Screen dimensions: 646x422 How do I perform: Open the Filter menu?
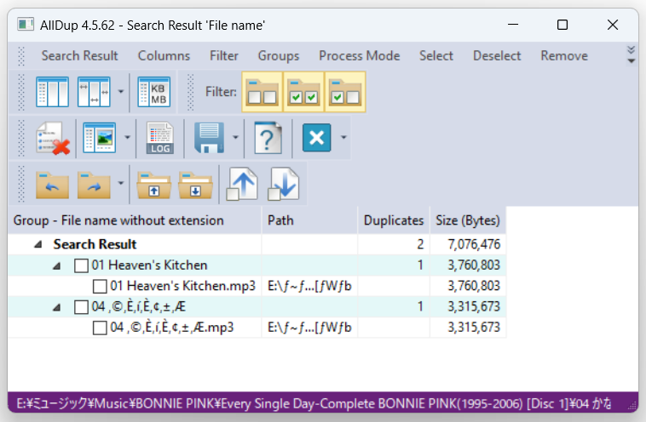223,55
